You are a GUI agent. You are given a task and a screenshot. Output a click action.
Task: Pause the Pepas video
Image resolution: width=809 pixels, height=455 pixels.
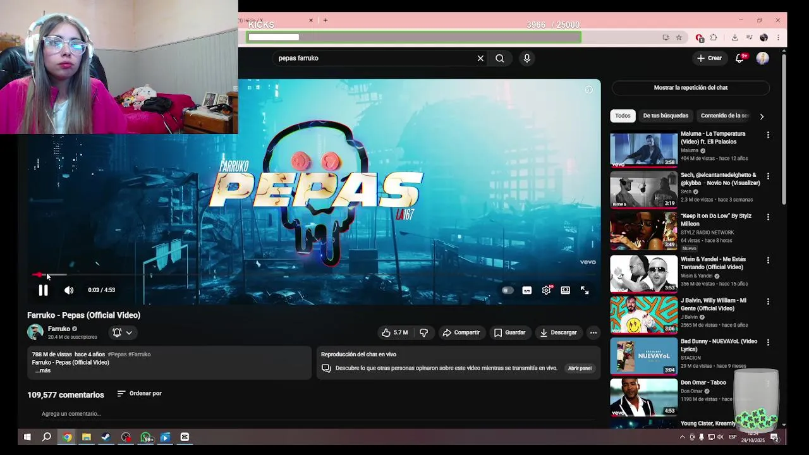[43, 290]
